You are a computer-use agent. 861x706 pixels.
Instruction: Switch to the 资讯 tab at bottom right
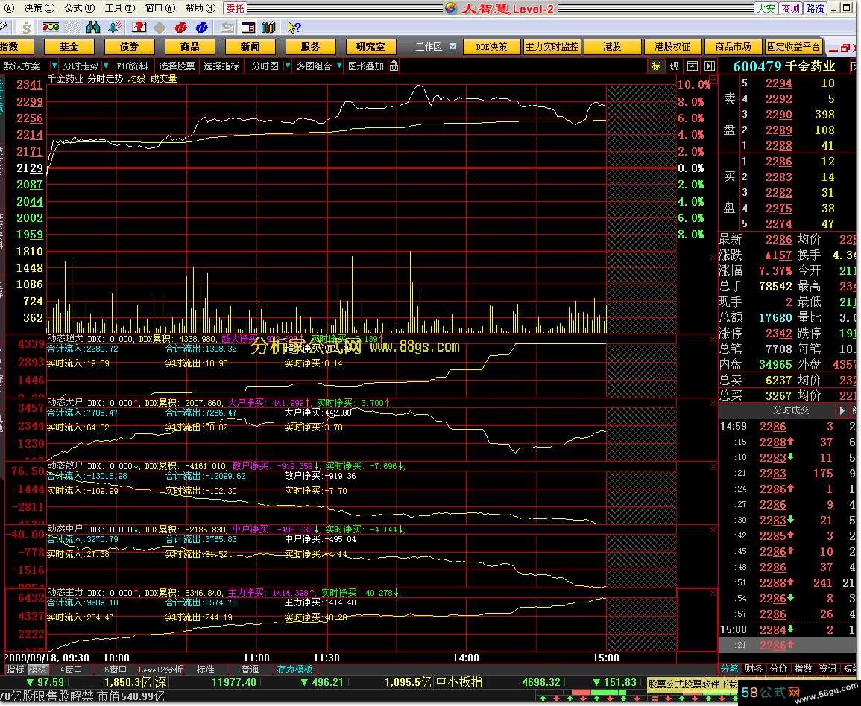tap(827, 669)
